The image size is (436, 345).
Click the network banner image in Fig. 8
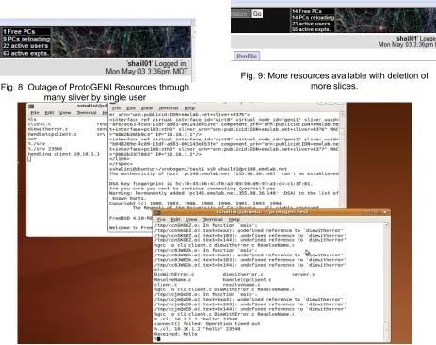click(121, 42)
